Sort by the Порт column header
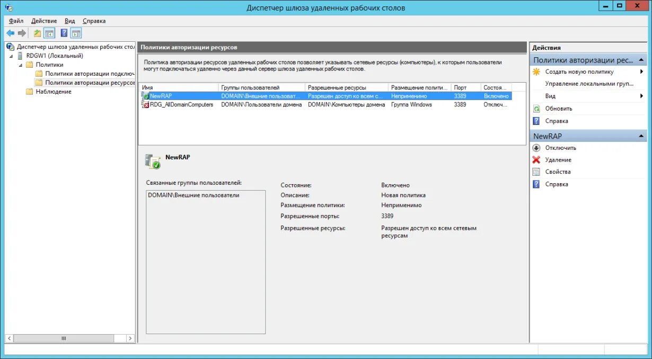 466,87
